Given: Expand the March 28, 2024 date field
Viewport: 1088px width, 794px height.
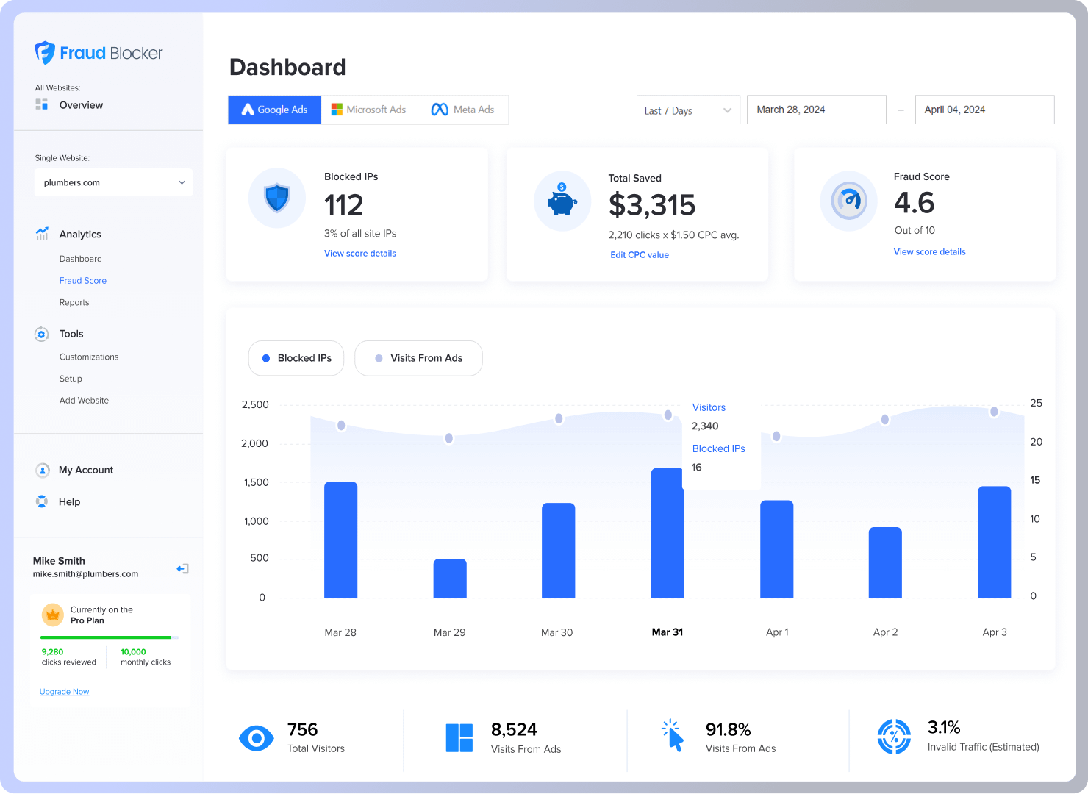Looking at the screenshot, I should click(x=816, y=110).
